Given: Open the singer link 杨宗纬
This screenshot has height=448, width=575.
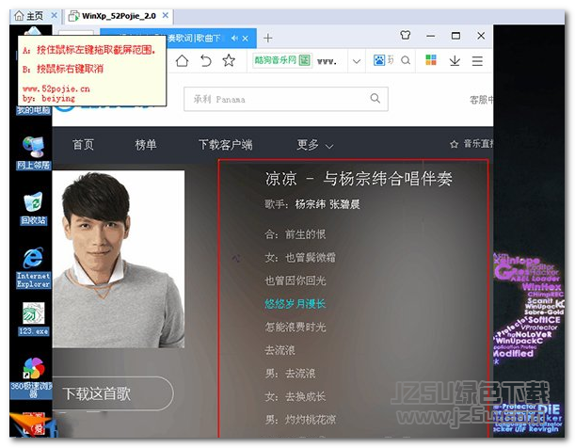Looking at the screenshot, I should tap(311, 204).
